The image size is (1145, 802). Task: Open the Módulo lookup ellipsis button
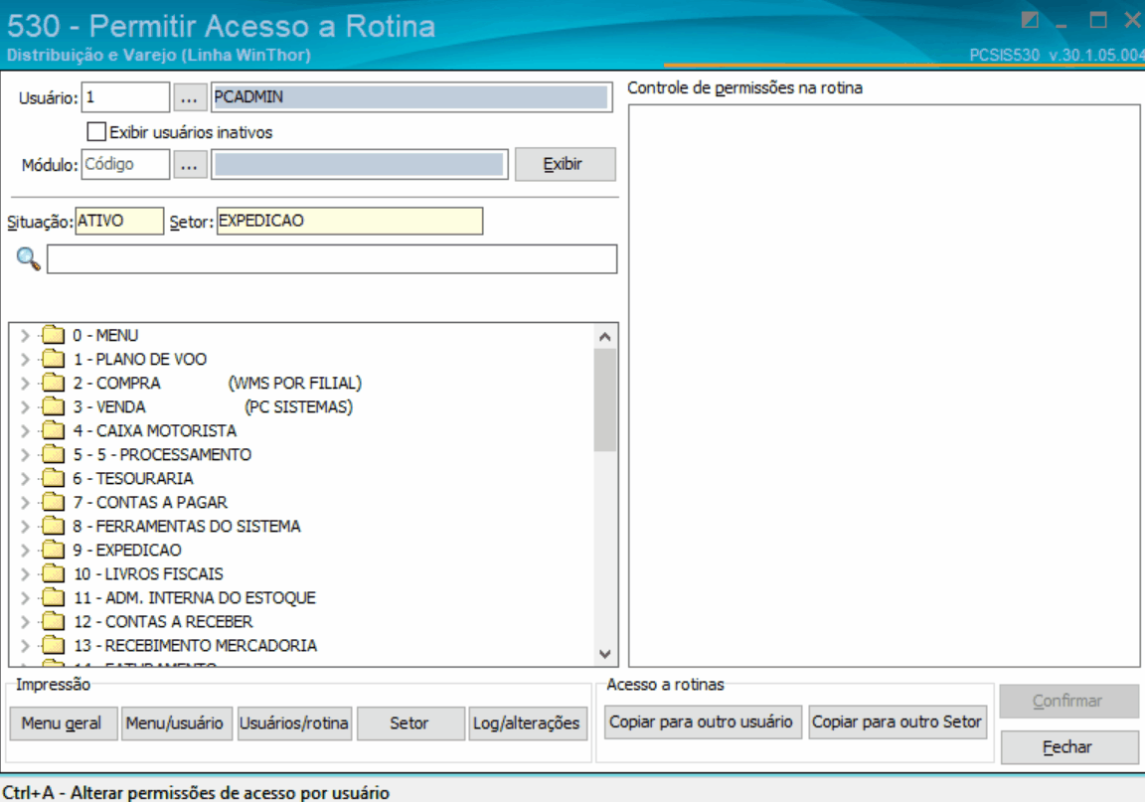[189, 164]
